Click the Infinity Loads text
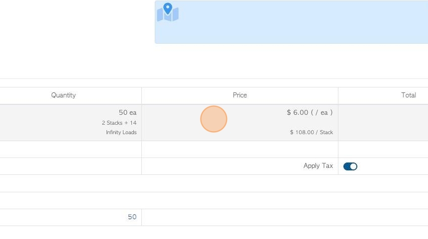Viewport: 428px width, 239px height. [121, 132]
